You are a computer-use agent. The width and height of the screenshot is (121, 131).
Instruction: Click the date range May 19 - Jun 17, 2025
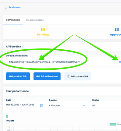click(x=20, y=105)
